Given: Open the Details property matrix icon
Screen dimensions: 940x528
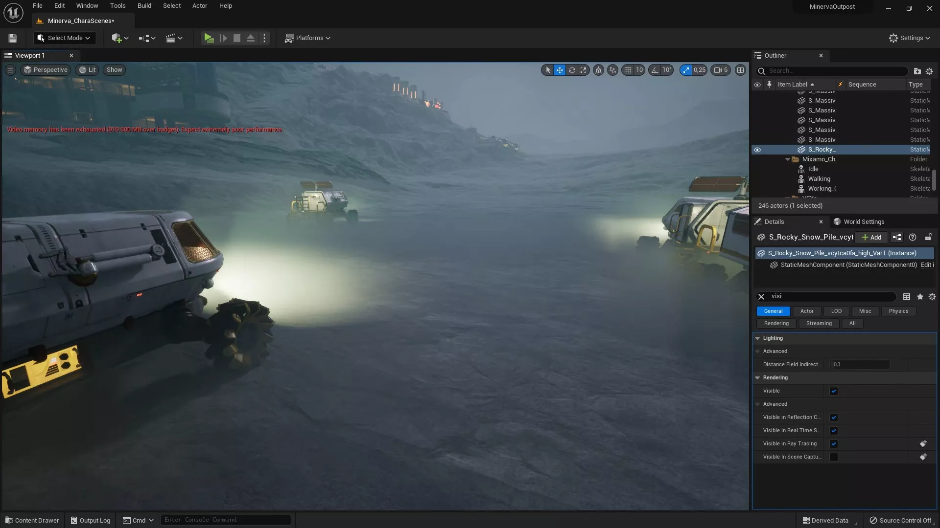Looking at the screenshot, I should point(907,297).
